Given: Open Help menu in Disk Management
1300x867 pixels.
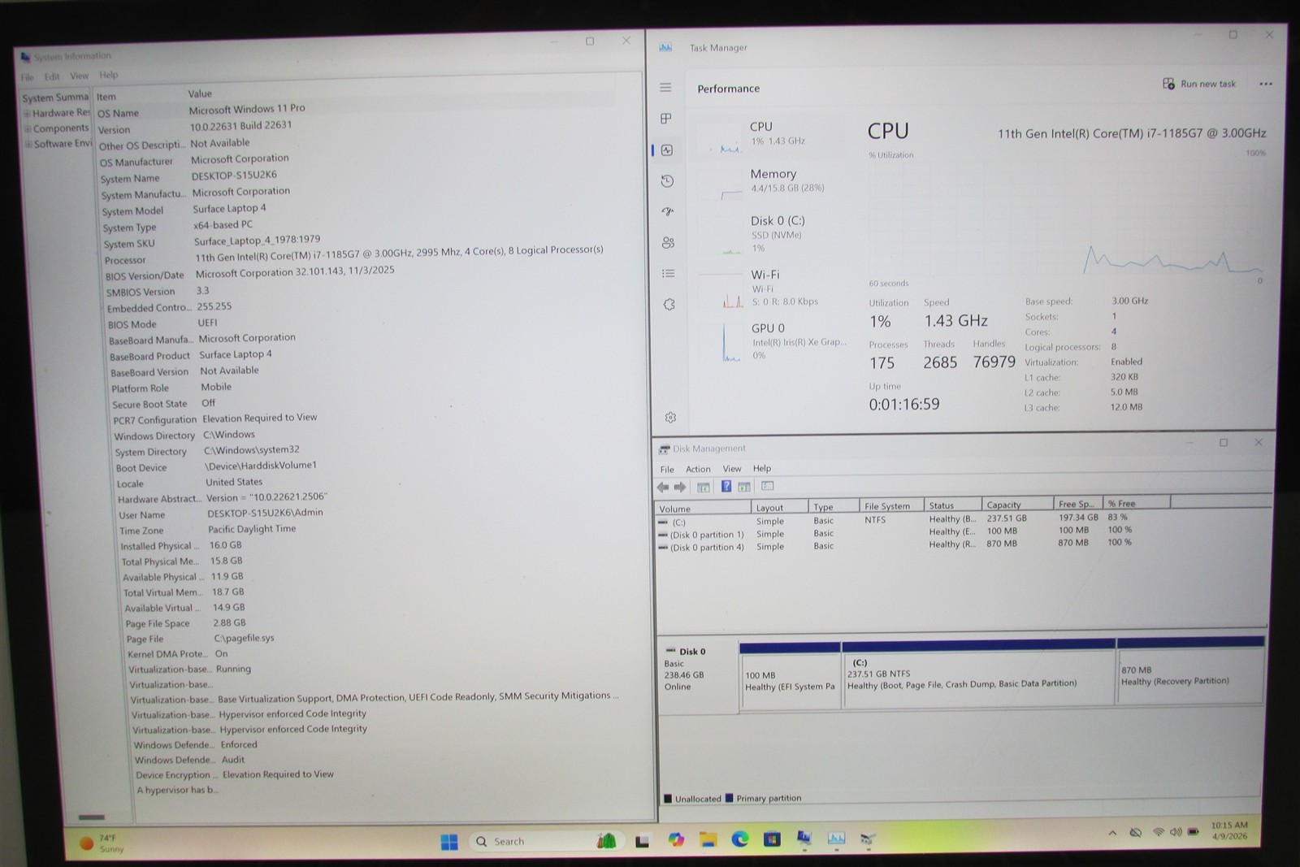Looking at the screenshot, I should [x=762, y=469].
